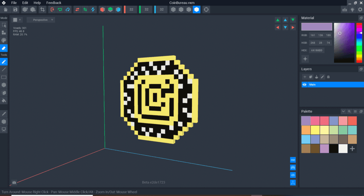The height and width of the screenshot is (196, 364).
Task: Open the Edit menu
Action: point(25,3)
